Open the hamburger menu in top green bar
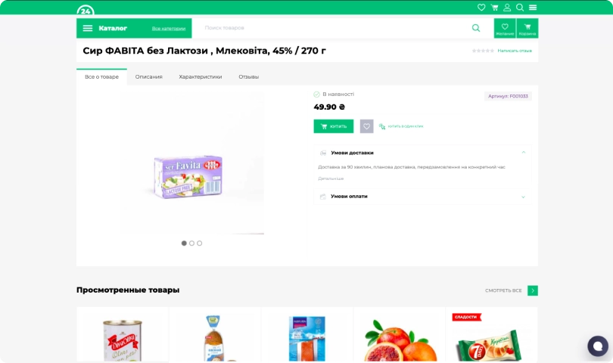The width and height of the screenshot is (613, 363). pos(533,8)
